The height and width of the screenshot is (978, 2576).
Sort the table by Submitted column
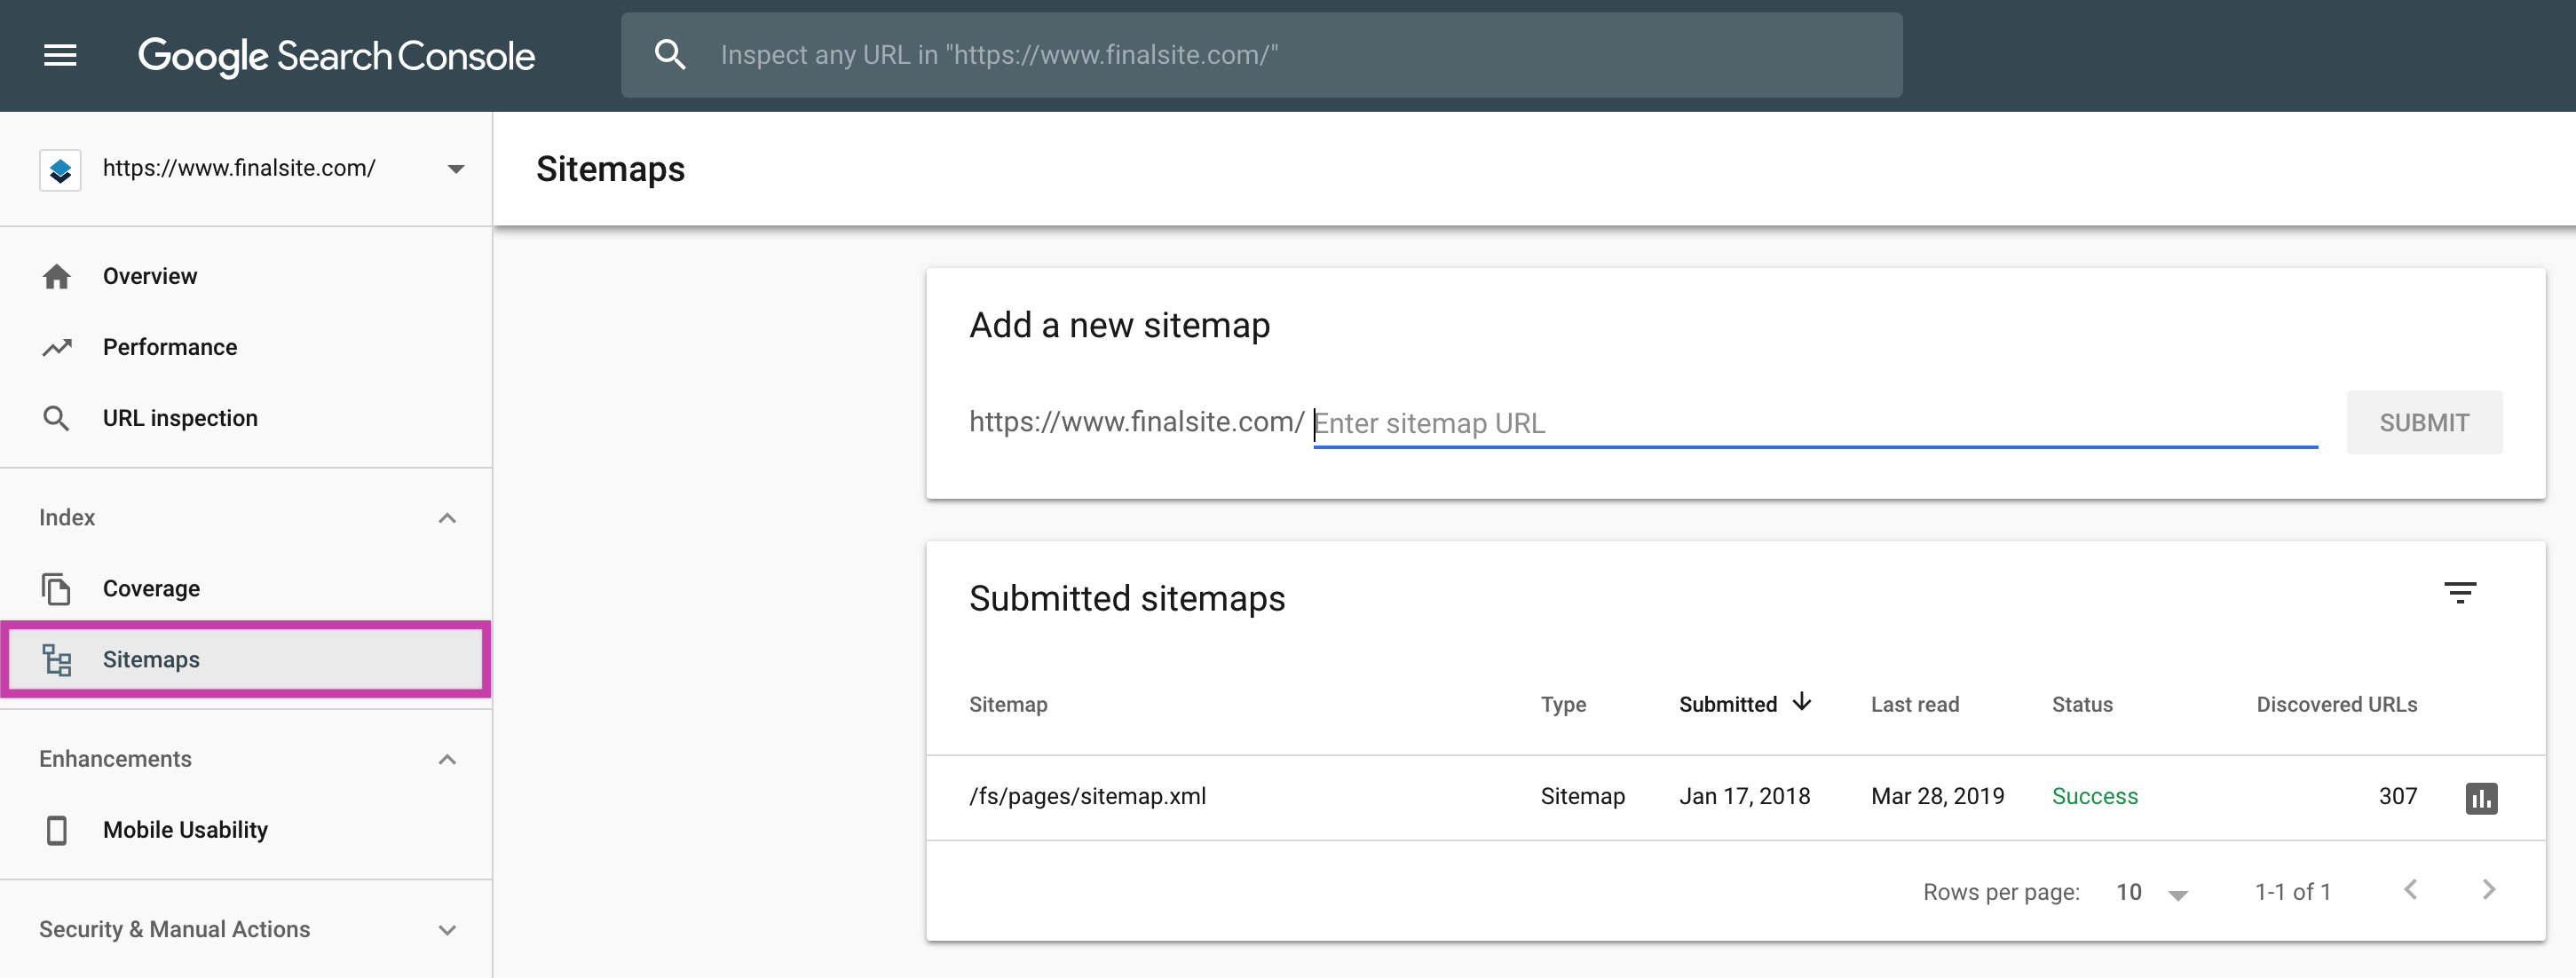(1727, 704)
